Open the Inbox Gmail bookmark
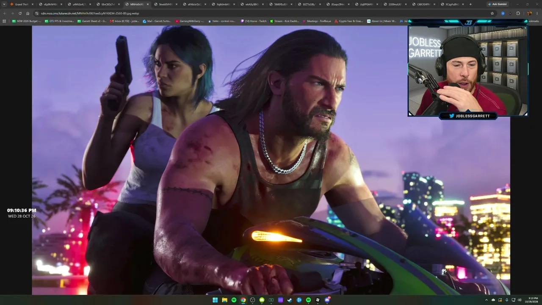Image resolution: width=542 pixels, height=305 pixels. [124, 21]
